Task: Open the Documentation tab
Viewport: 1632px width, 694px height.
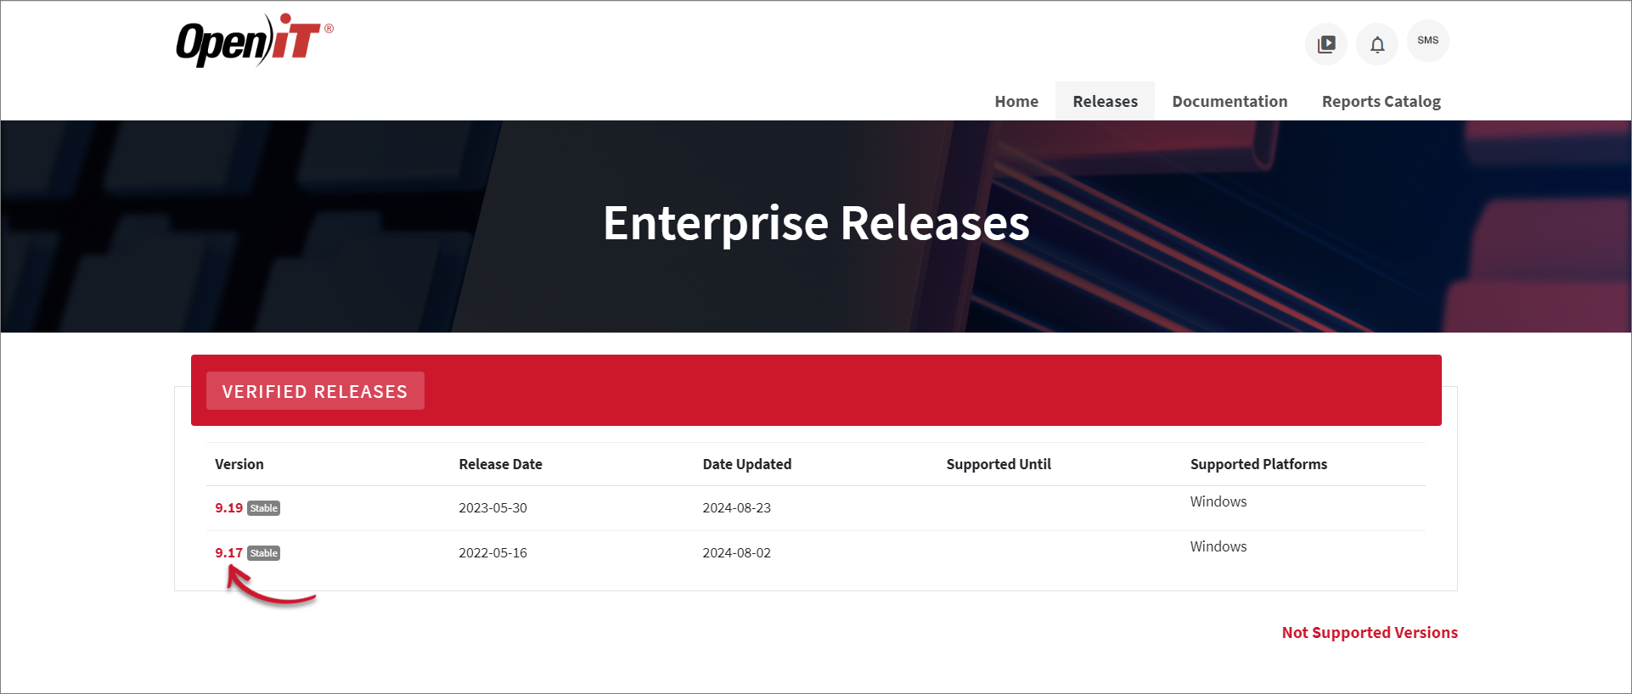Action: [1229, 101]
